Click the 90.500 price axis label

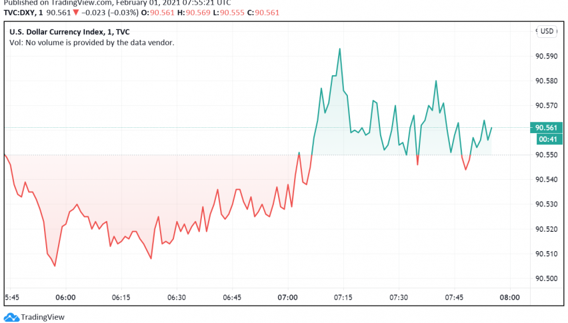click(x=546, y=278)
